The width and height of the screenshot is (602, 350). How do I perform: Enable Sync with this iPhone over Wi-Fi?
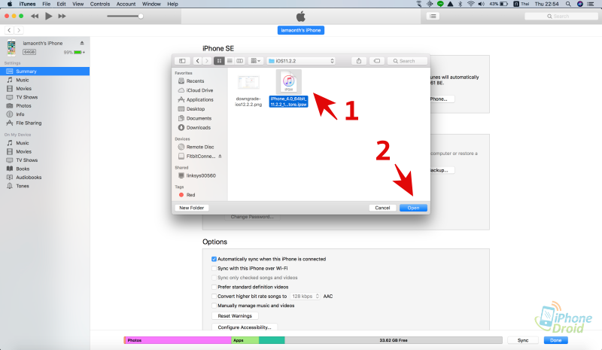(x=214, y=268)
